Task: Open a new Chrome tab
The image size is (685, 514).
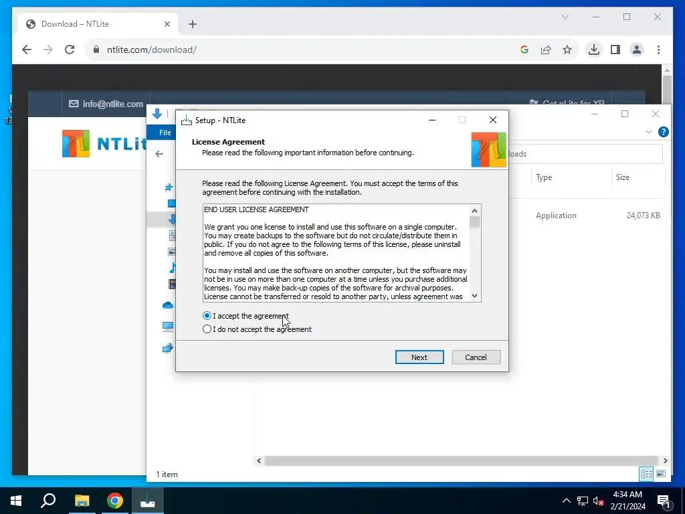Action: (x=193, y=24)
